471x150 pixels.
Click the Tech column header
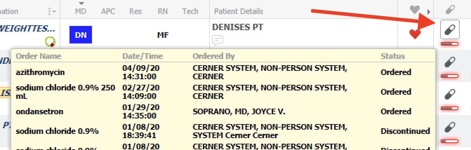click(190, 11)
